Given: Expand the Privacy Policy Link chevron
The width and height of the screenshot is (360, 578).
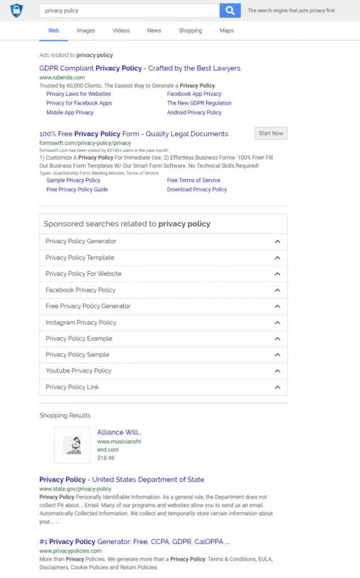Looking at the screenshot, I should click(x=277, y=387).
